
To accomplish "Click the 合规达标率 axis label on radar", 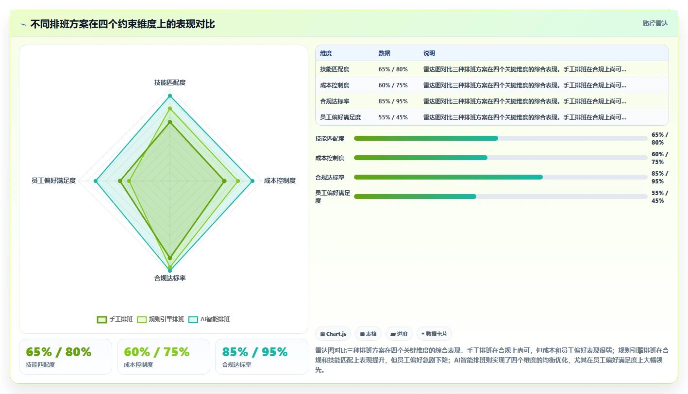I will tap(170, 278).
